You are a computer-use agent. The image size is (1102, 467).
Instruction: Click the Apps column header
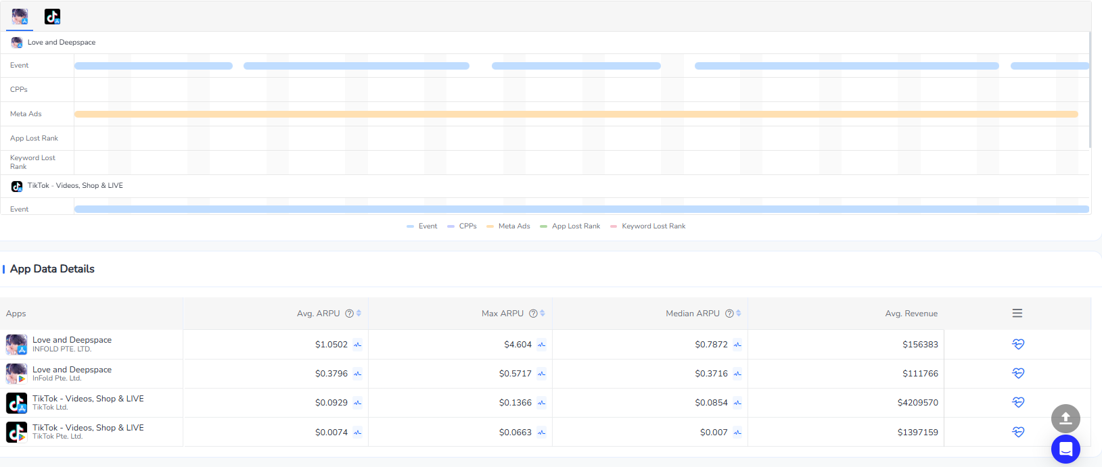(16, 314)
